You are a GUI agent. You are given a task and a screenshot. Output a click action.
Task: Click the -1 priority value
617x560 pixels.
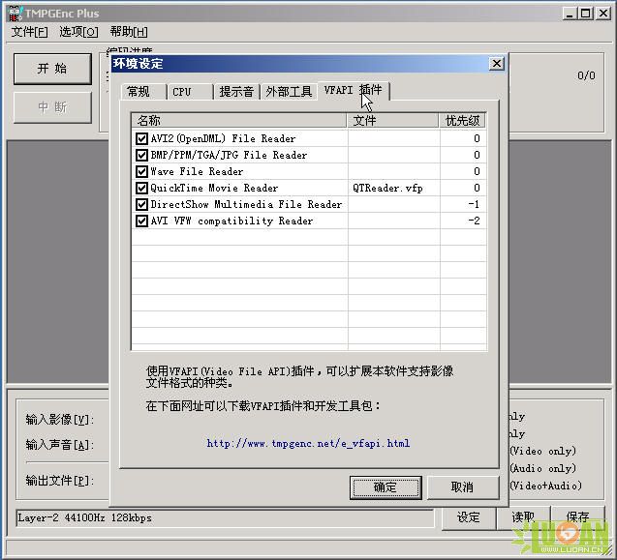[474, 204]
